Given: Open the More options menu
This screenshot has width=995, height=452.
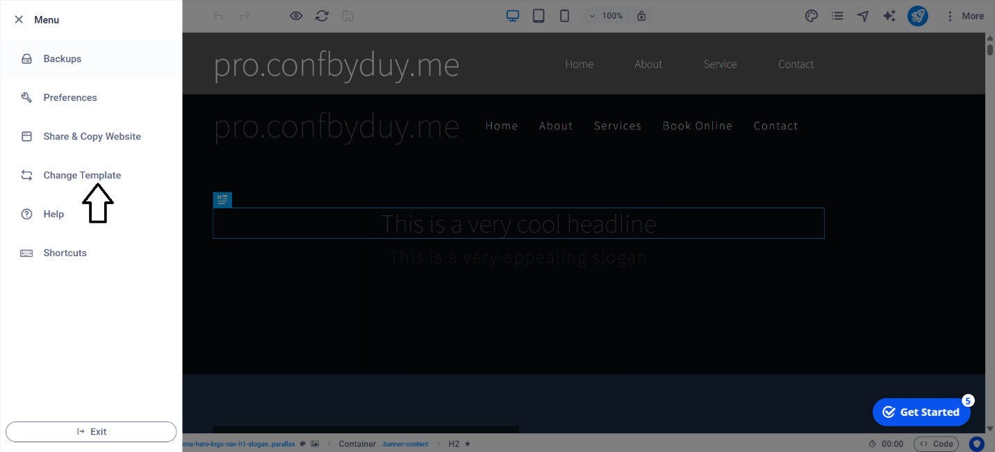Looking at the screenshot, I should (x=965, y=16).
